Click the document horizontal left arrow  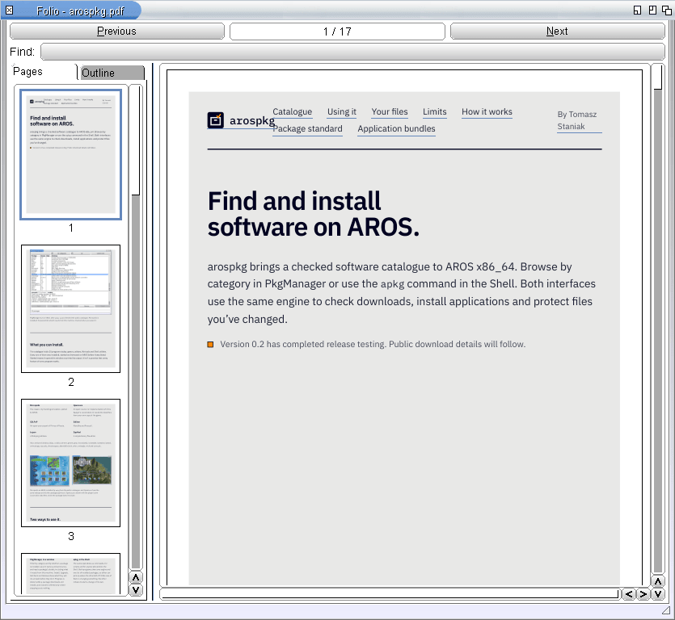(x=629, y=594)
